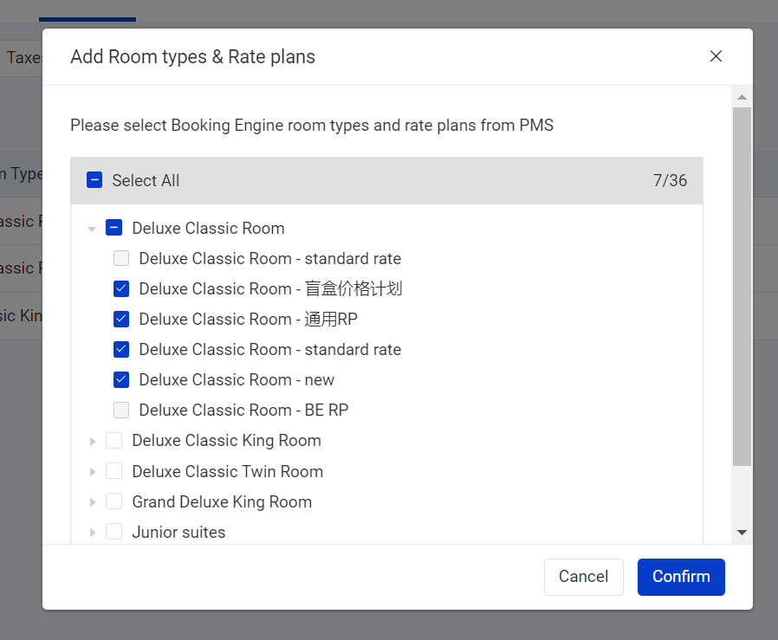This screenshot has height=640, width=778.
Task: Expand the Deluxe Classic Twin Room node
Action: [92, 471]
